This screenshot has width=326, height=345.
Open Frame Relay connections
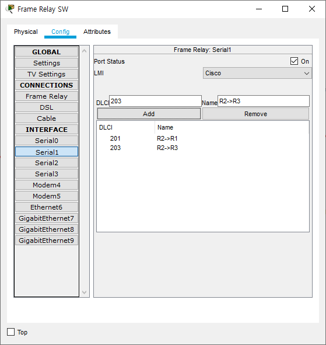47,96
